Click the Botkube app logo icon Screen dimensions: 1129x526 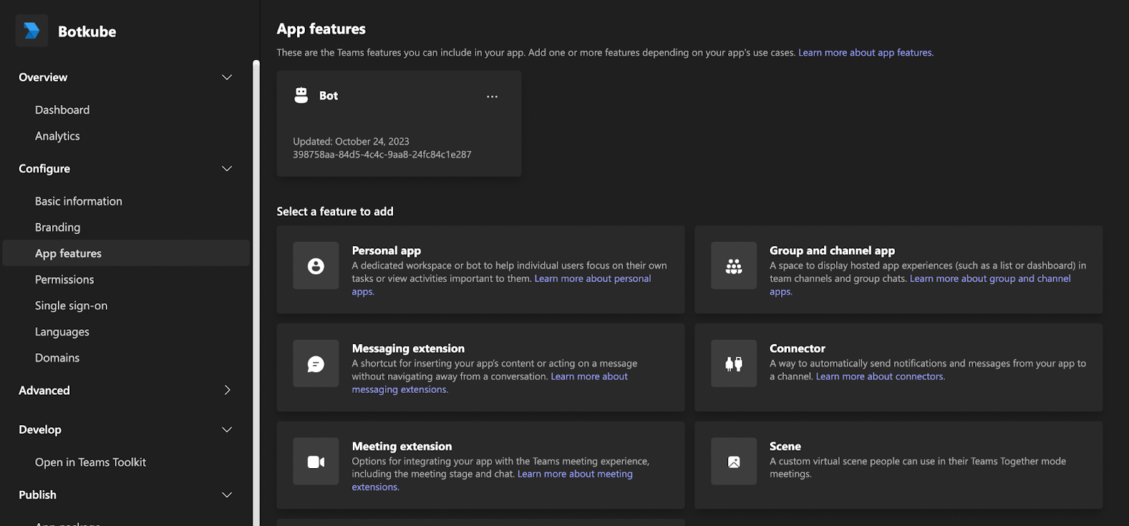tap(32, 31)
